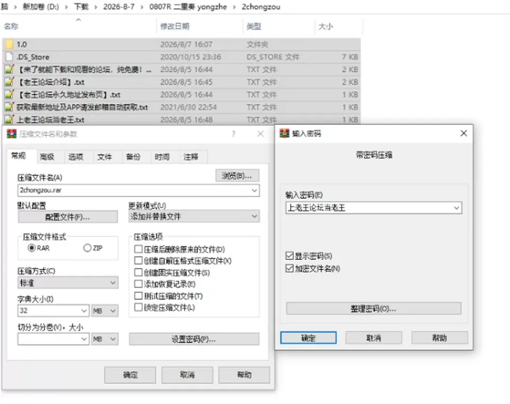Click the 设置密码(P)... button
Screen dimensions: 510x404
tap(194, 339)
